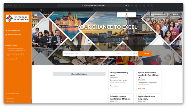Go back with the browser back arrow
Image resolution: width=187 pixels, height=108 pixels.
click(x=20, y=6)
